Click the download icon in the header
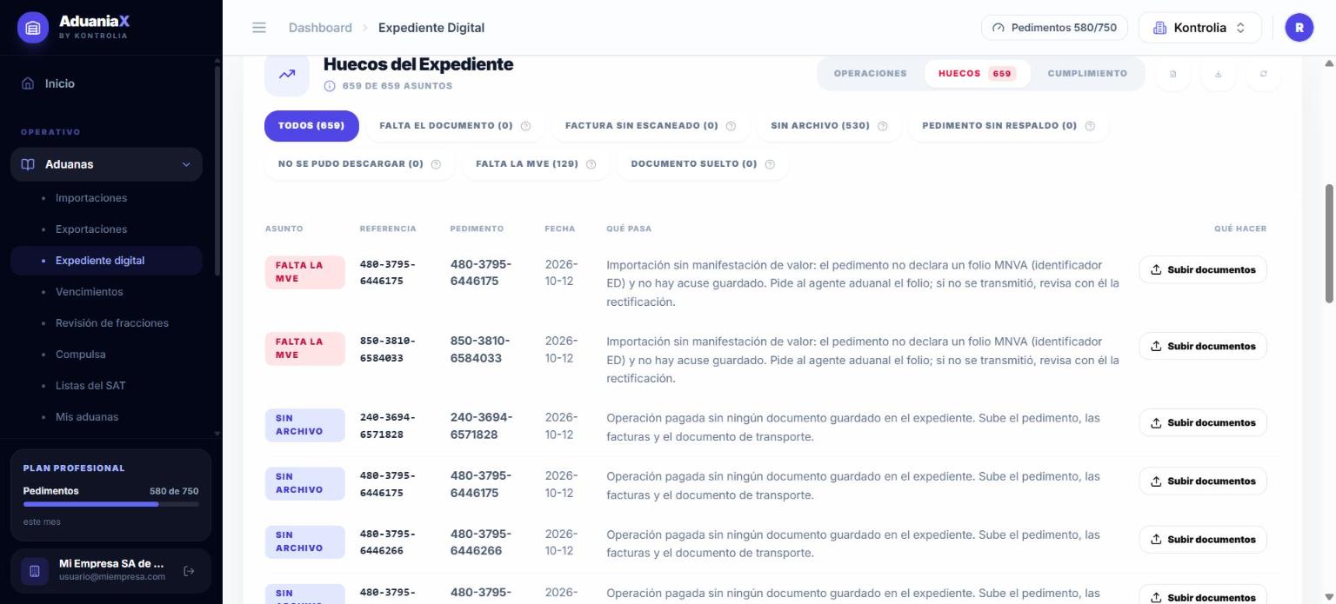 [x=1218, y=74]
